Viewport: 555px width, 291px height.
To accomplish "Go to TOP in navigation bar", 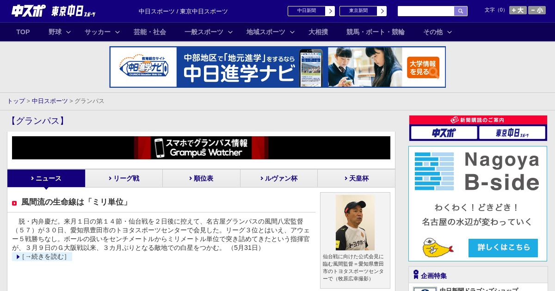I will pyautogui.click(x=23, y=32).
